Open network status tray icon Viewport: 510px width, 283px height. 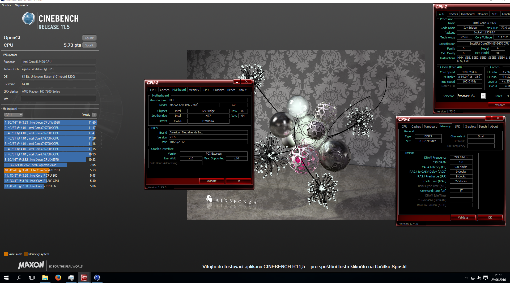[473, 278]
